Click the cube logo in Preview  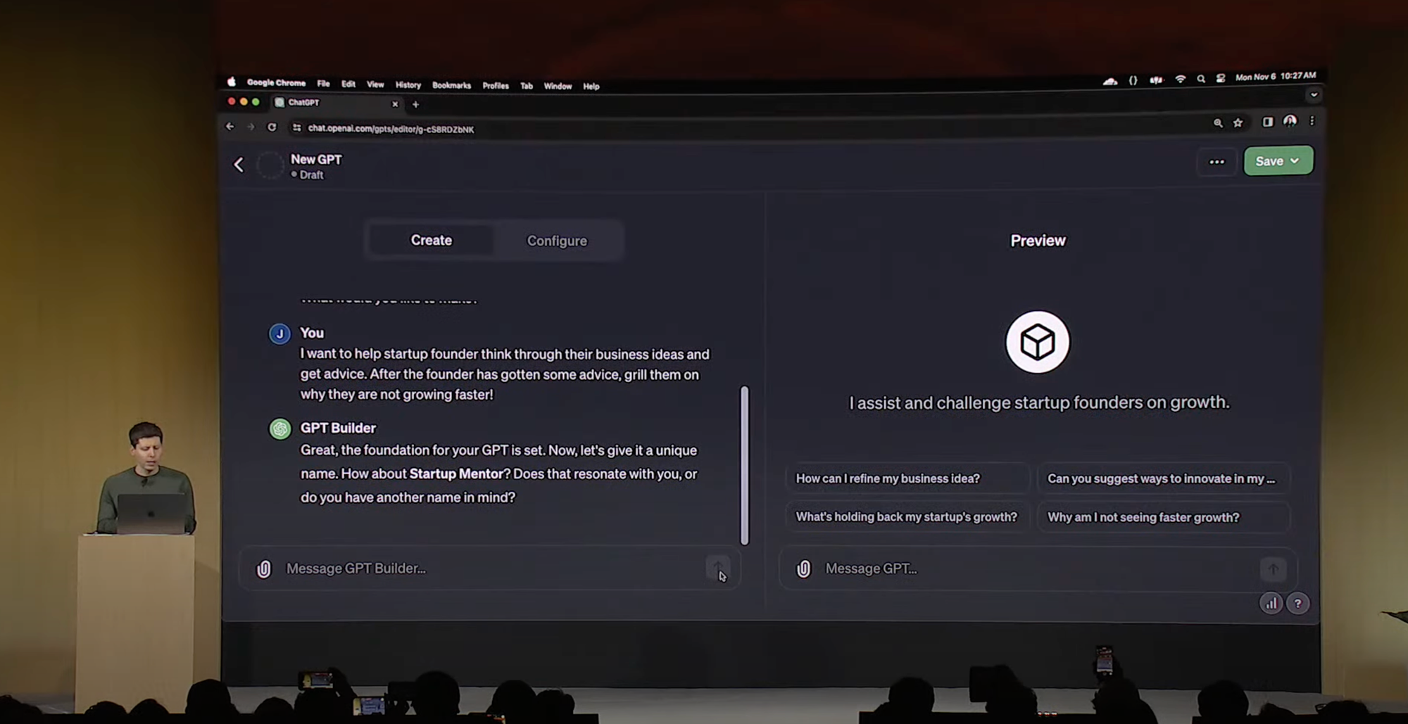click(1038, 342)
